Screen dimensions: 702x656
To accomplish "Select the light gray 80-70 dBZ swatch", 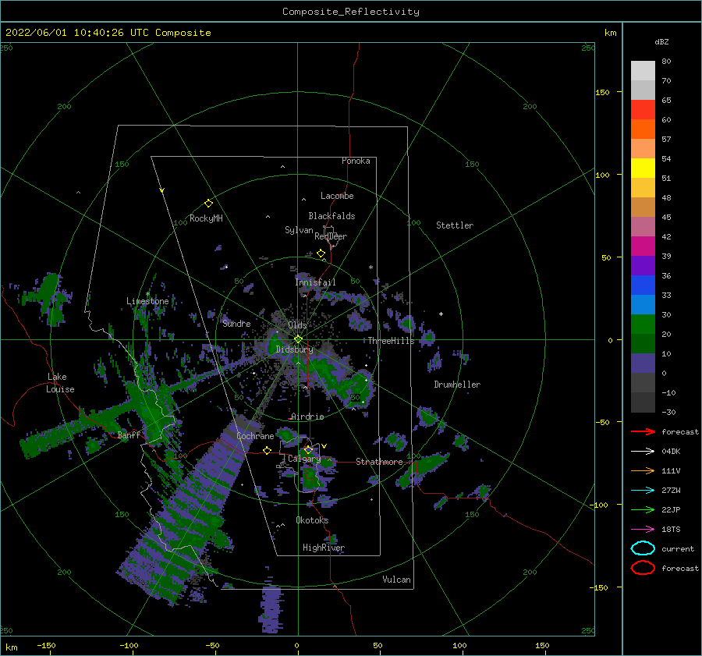I will (643, 71).
